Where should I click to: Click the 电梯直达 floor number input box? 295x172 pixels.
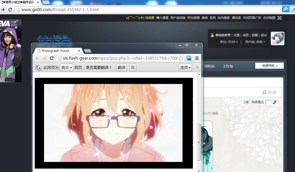tap(268, 102)
